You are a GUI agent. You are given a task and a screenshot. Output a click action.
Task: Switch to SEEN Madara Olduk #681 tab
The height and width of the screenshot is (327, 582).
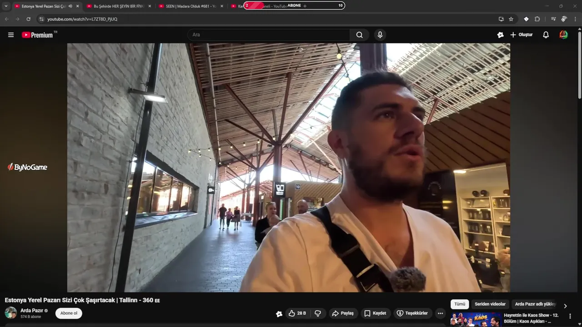pyautogui.click(x=191, y=6)
